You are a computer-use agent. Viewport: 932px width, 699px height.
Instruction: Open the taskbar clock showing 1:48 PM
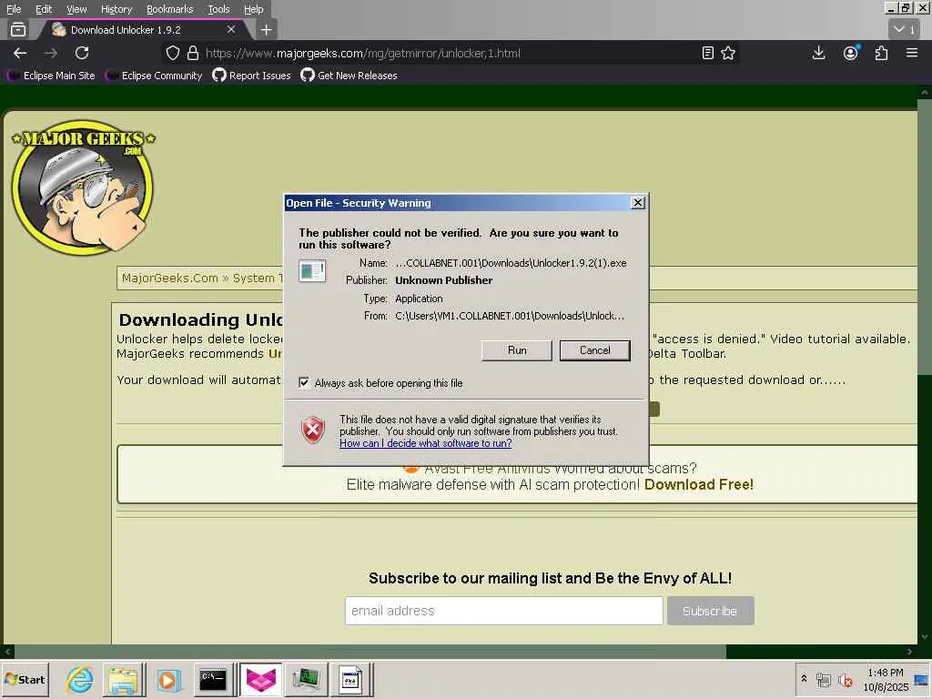tap(886, 679)
